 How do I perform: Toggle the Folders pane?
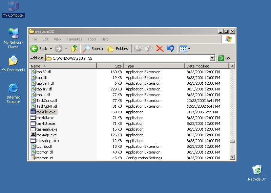point(118,49)
